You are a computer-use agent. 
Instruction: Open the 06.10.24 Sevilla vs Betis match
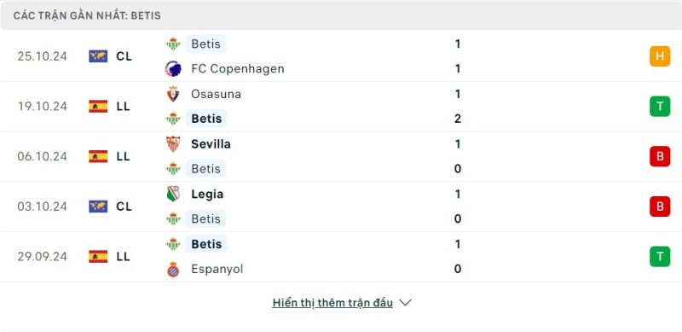tap(341, 156)
